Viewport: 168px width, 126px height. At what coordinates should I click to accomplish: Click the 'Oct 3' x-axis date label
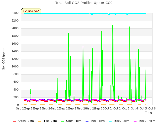tap(126, 108)
